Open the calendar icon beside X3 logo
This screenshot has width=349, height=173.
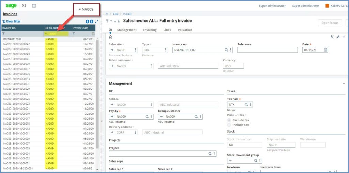point(34,6)
